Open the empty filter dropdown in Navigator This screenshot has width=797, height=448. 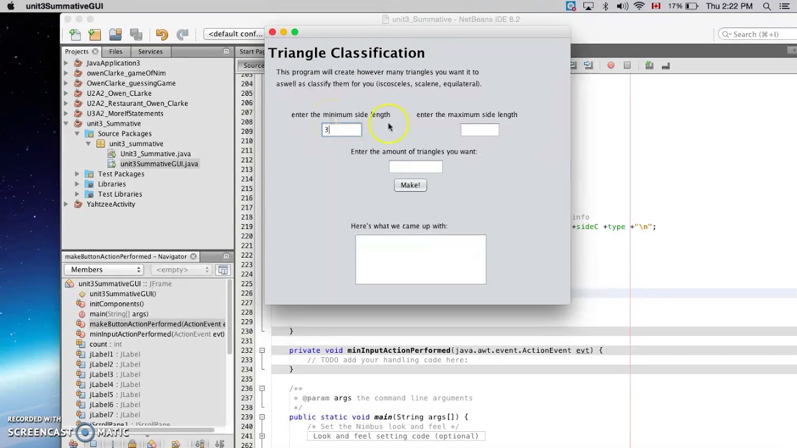tap(181, 269)
